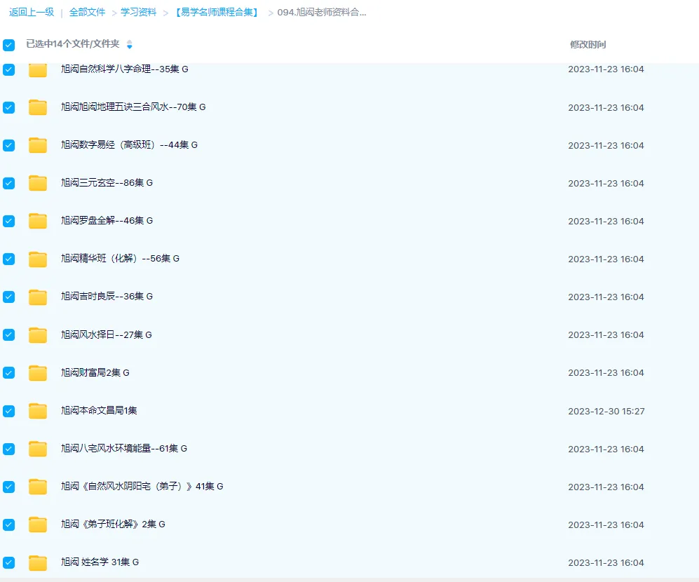This screenshot has height=582, width=699.
Task: Toggle sort arrows beside 已选中14个文件/文件夹
Action: (x=129, y=45)
